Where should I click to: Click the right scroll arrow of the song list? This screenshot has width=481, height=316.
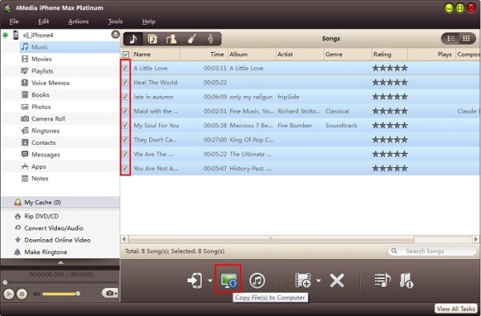[x=475, y=239]
